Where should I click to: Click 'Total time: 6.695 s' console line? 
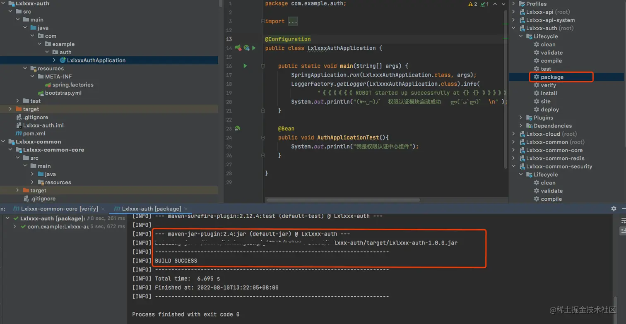(x=187, y=278)
